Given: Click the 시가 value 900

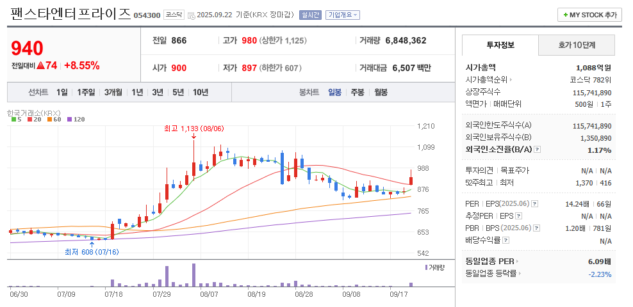Looking at the screenshot, I should pyautogui.click(x=179, y=68).
